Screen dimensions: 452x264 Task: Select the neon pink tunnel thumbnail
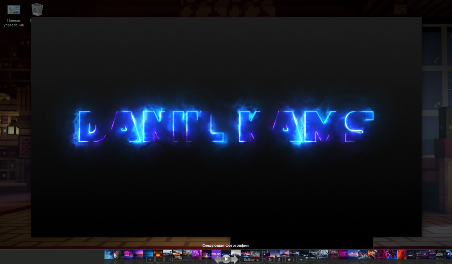click(343, 254)
